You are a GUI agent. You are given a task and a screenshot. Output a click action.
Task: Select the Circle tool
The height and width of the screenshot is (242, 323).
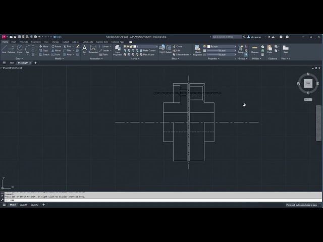[x=20, y=49]
